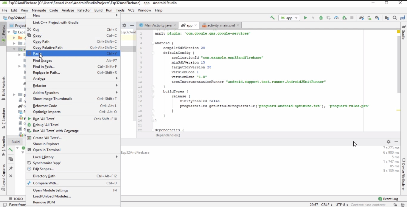
Task: Run 'app' with Coverage icon
Action: [329, 18]
